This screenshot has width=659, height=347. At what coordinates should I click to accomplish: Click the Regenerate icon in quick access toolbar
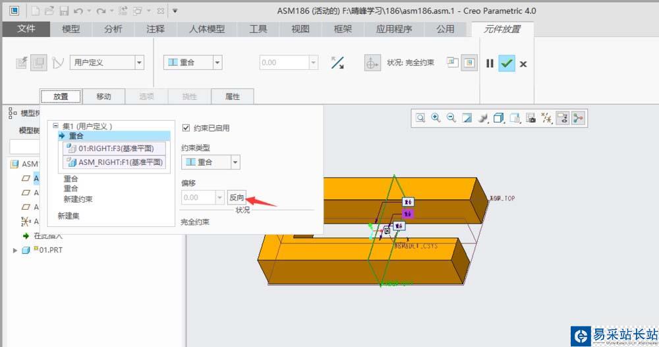pyautogui.click(x=123, y=11)
